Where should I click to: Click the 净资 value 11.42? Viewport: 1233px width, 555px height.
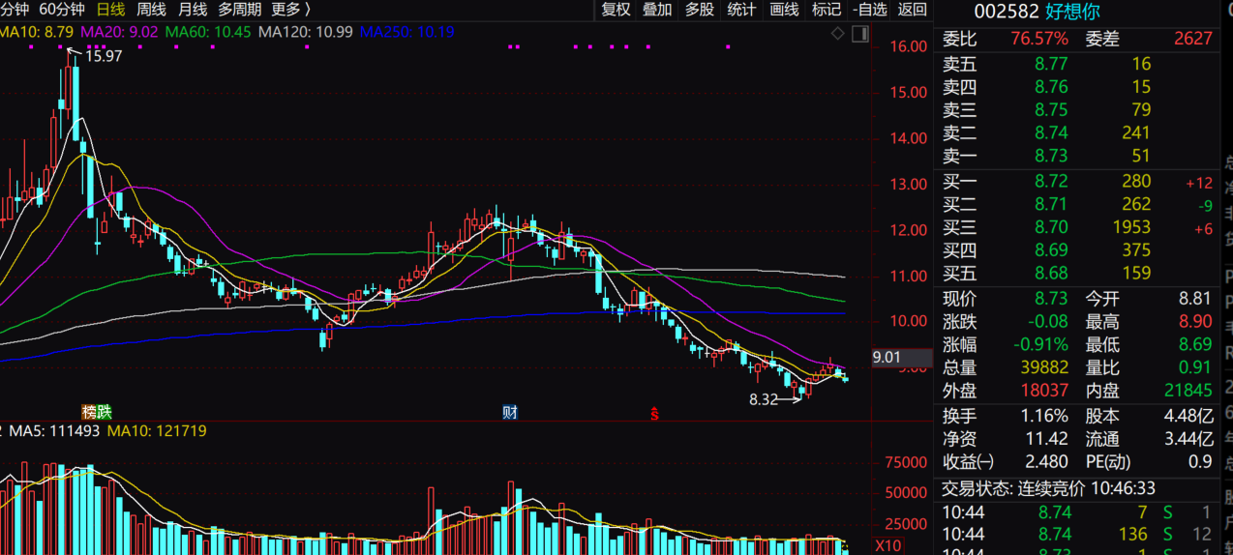point(1047,439)
